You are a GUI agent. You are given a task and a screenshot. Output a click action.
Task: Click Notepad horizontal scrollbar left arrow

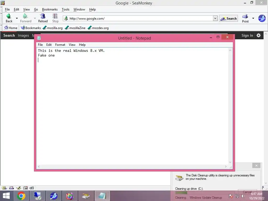pos(39,166)
